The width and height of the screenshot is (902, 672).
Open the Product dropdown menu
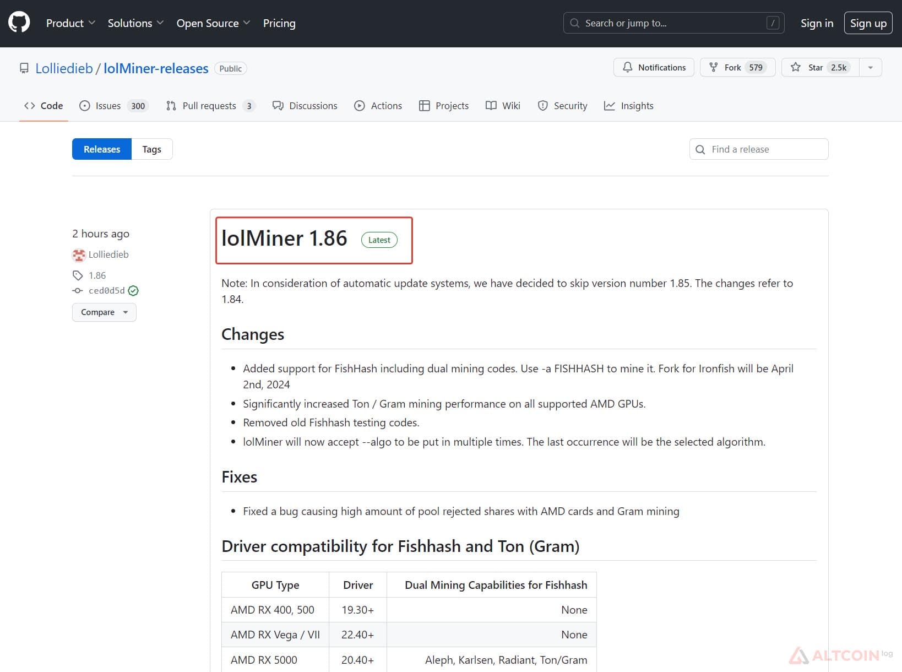click(70, 23)
